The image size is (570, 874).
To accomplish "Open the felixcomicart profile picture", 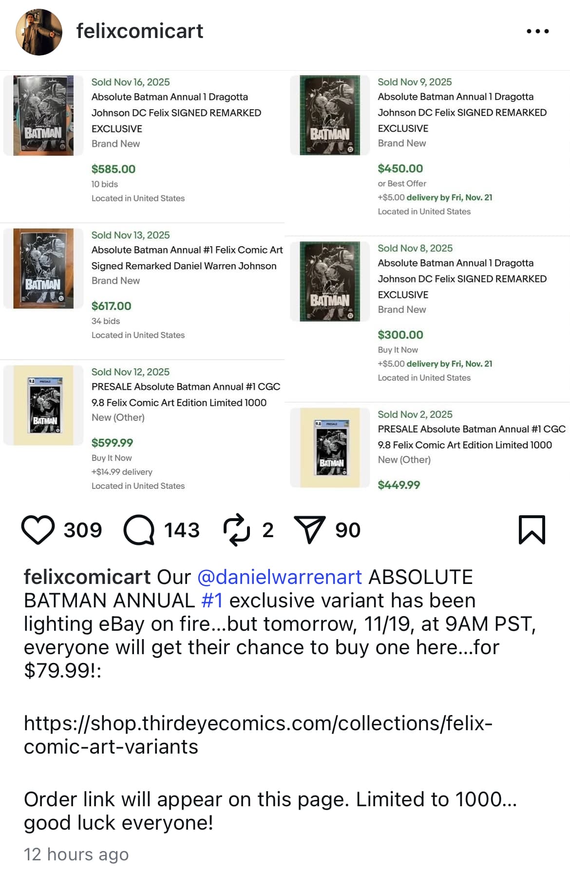I will tap(39, 32).
